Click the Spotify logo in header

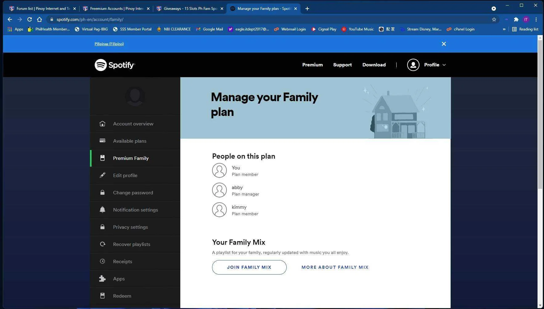click(x=115, y=65)
